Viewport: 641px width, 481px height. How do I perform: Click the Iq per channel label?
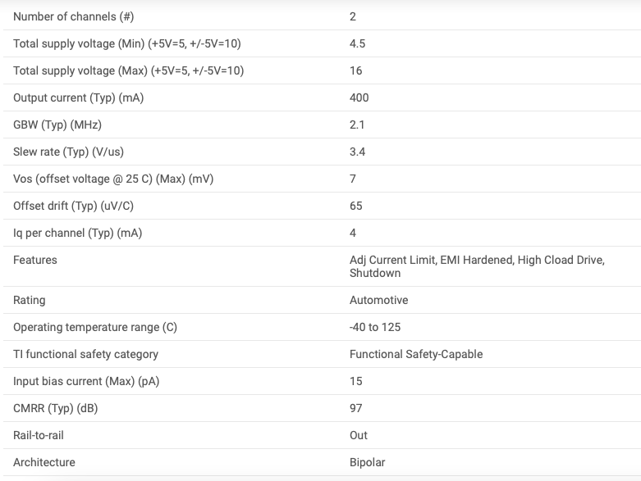(x=78, y=233)
